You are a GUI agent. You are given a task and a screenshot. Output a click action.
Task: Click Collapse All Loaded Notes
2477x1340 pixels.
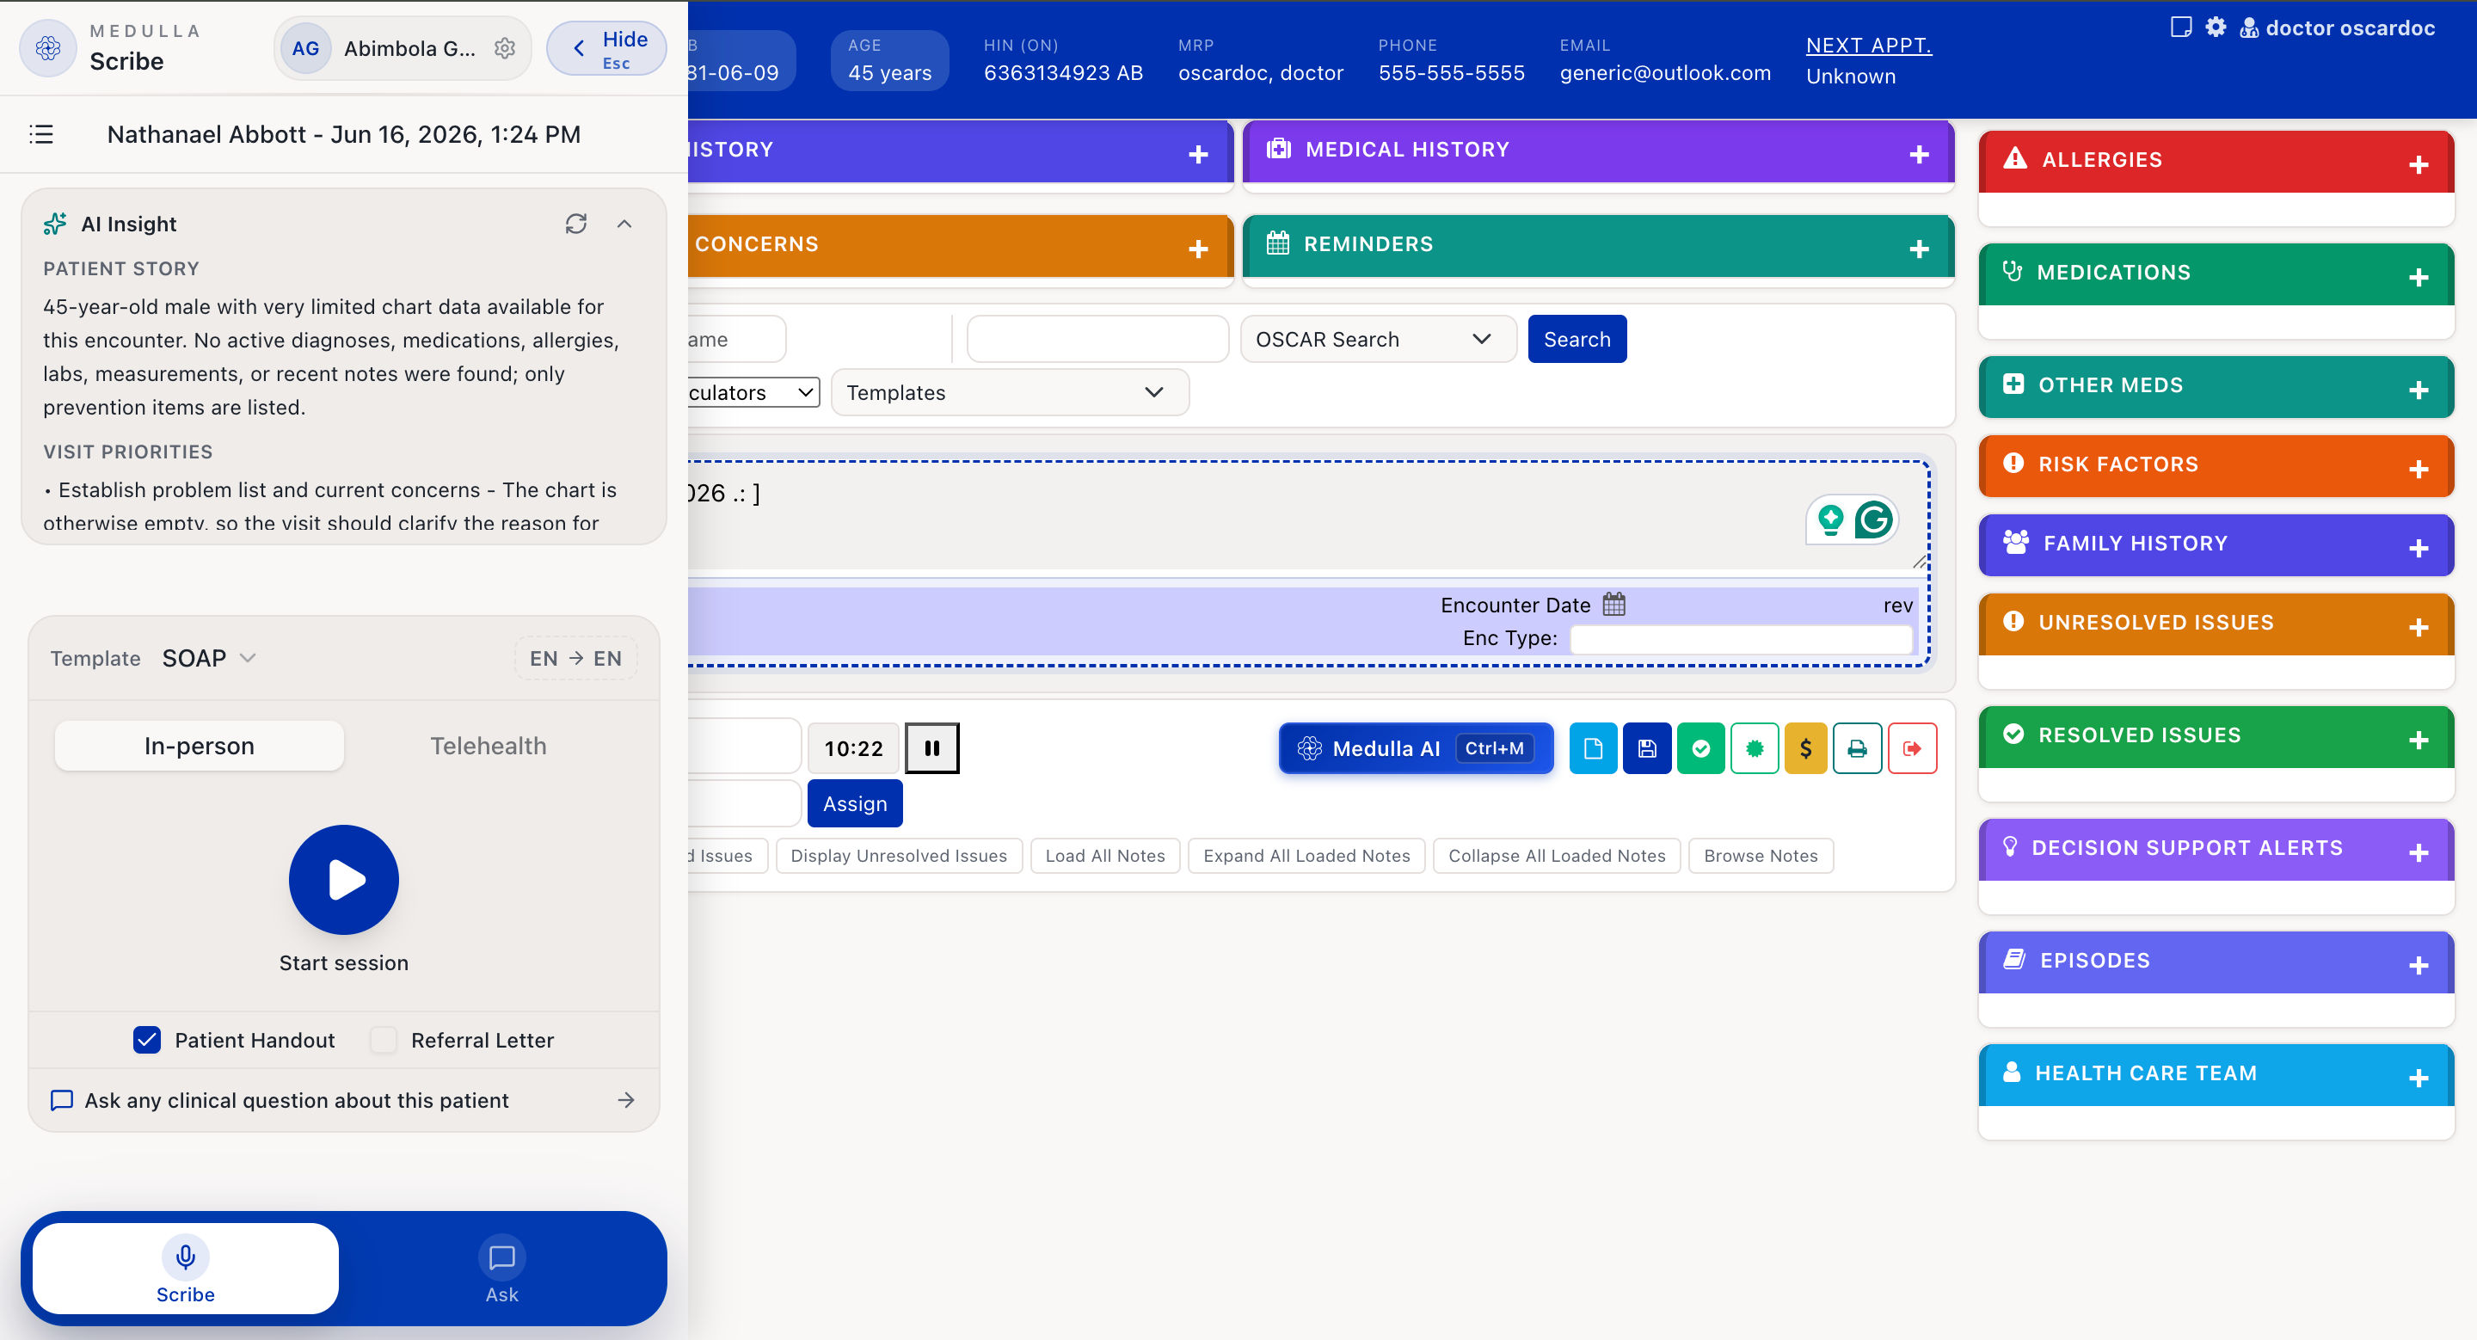pos(1556,855)
